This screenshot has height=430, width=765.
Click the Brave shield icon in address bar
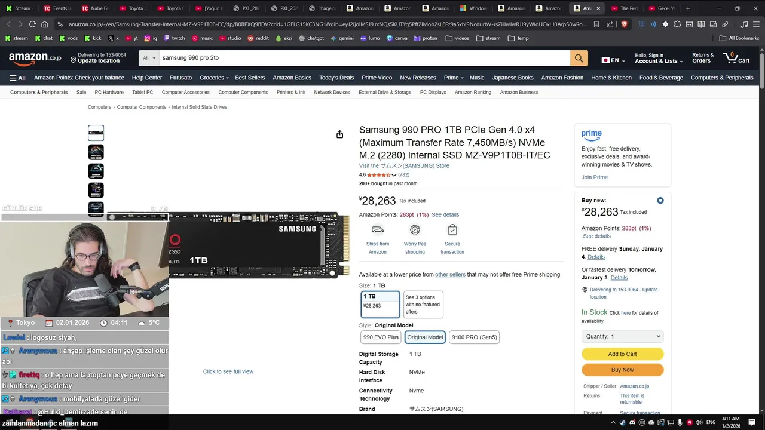(624, 24)
